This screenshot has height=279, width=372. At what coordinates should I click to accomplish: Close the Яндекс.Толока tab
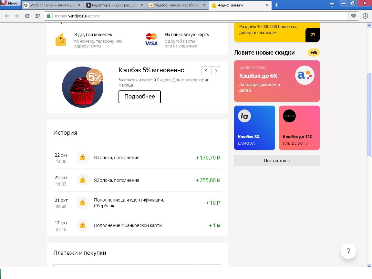click(x=204, y=5)
